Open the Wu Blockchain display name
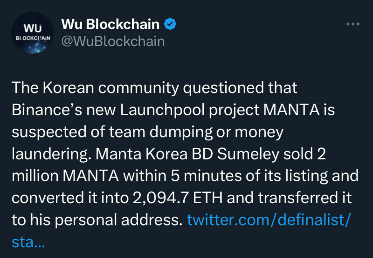Image resolution: width=373 pixels, height=258 pixels. coord(111,24)
